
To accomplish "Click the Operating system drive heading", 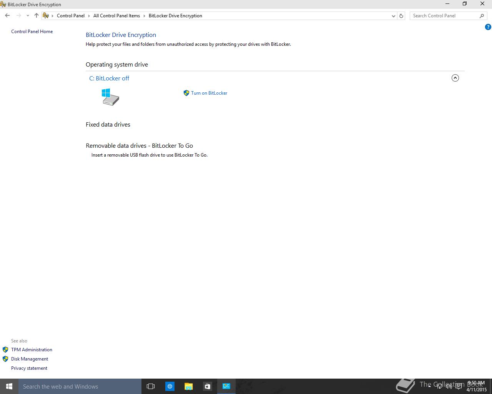I will pos(117,65).
